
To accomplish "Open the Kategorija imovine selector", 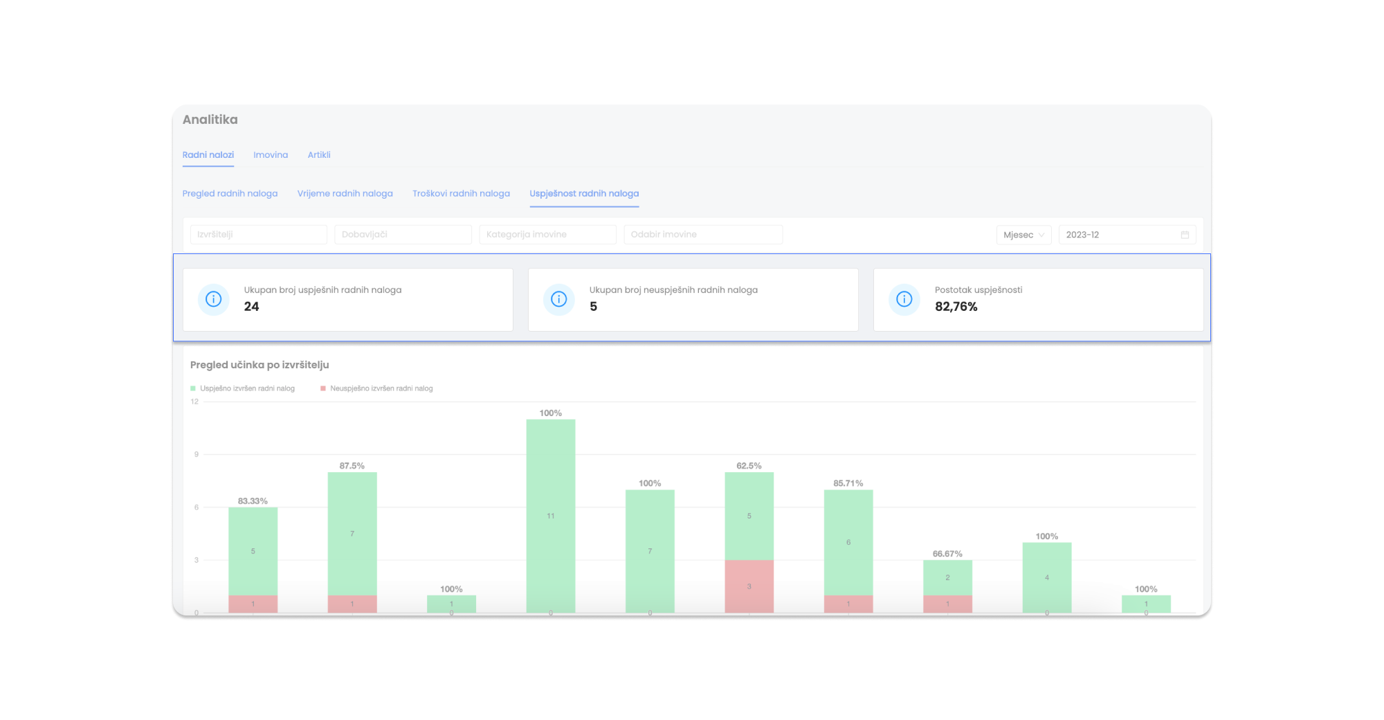I will point(547,234).
